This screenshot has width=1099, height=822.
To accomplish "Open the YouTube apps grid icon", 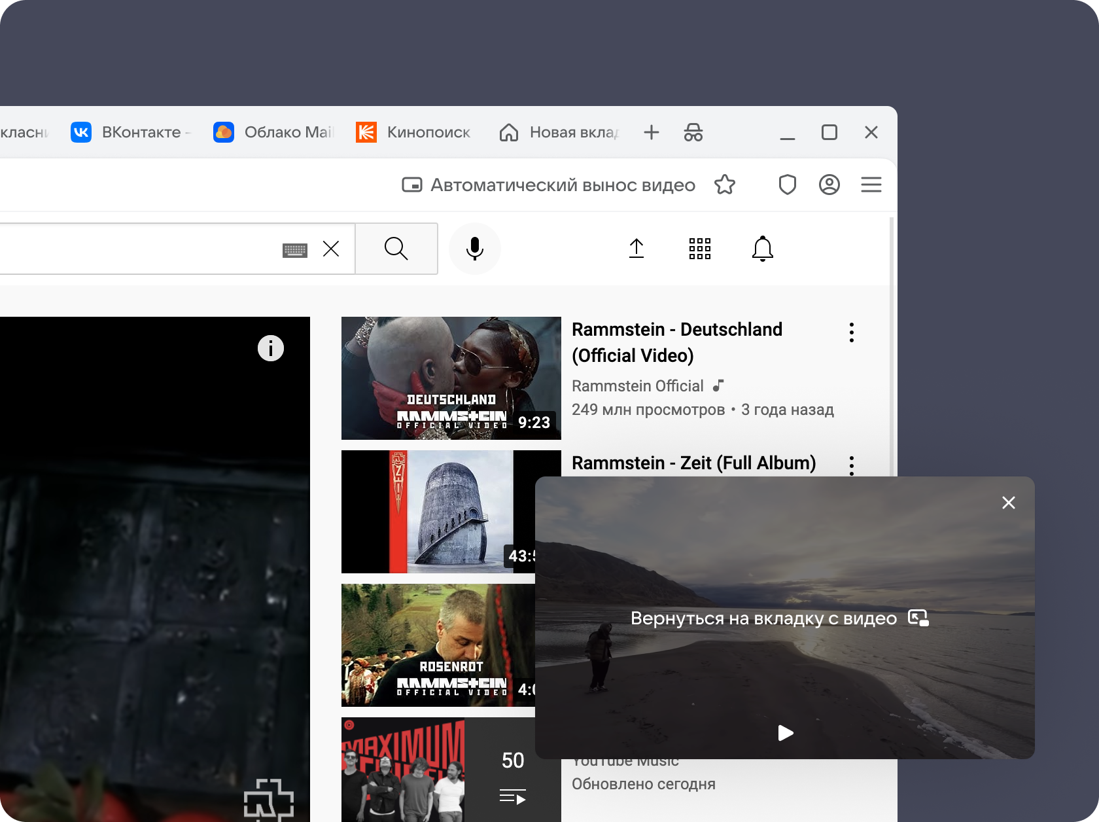I will (x=700, y=249).
